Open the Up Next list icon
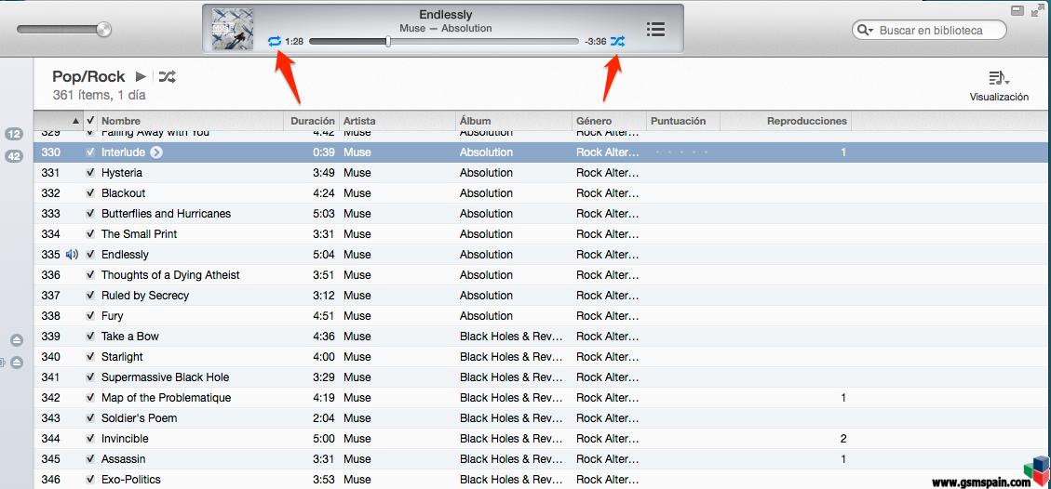 (655, 29)
